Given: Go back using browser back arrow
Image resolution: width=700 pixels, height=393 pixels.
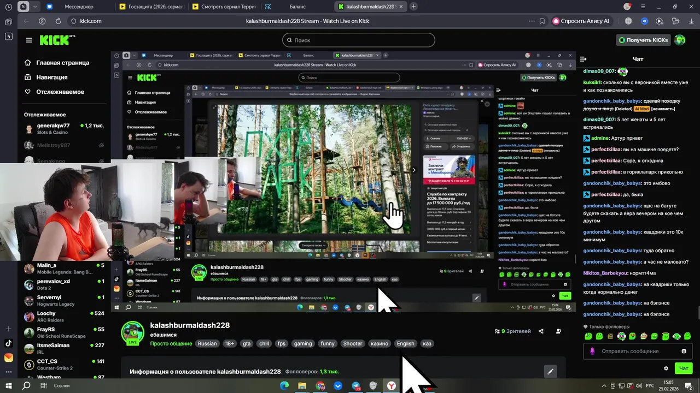Looking at the screenshot, I should [x=26, y=21].
